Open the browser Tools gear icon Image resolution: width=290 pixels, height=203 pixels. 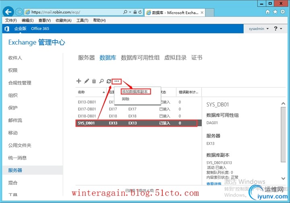[283, 12]
